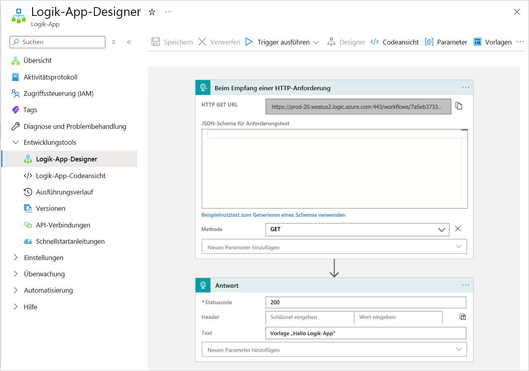Click the JSON-Schema text area
The image size is (529, 371).
coord(335,169)
